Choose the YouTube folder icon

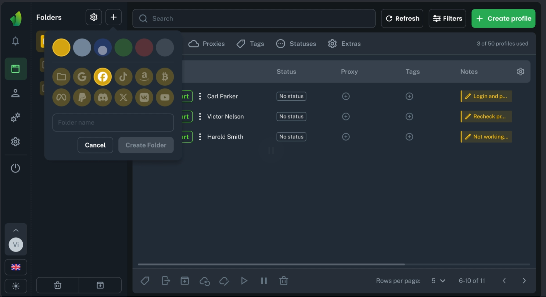coord(165,97)
